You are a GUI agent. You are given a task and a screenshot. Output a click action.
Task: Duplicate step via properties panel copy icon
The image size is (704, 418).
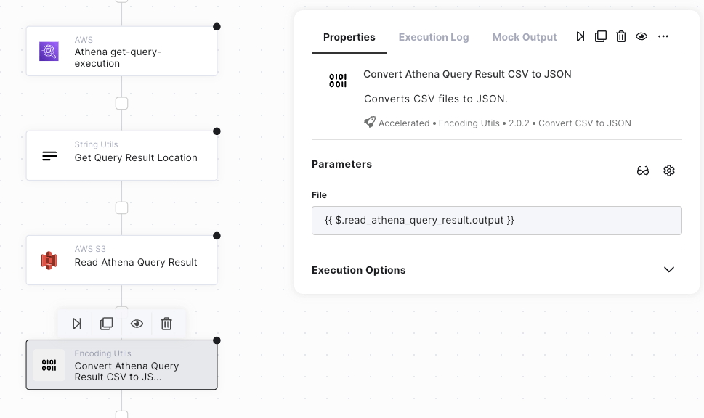tap(601, 37)
